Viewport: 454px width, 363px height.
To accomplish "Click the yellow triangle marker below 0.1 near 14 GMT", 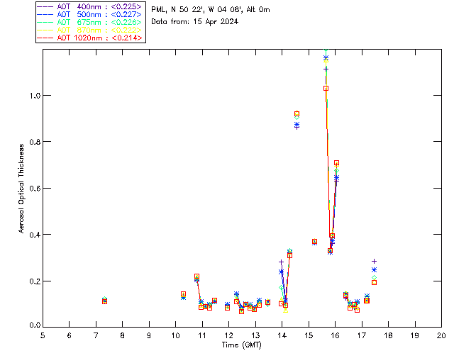I will click(x=286, y=311).
